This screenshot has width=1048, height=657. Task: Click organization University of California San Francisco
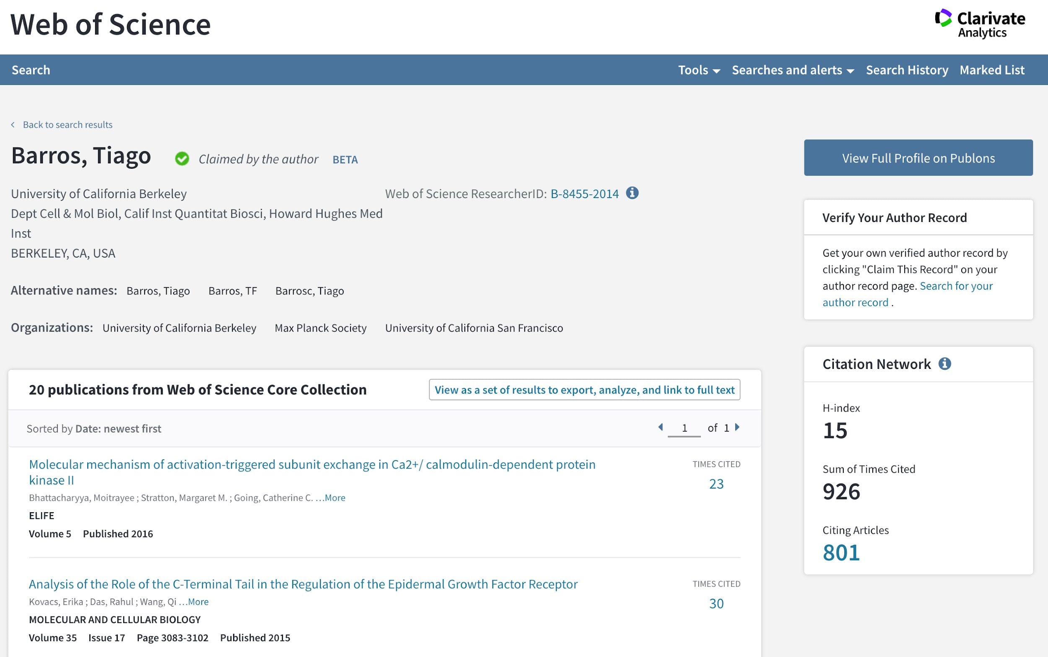click(x=474, y=328)
